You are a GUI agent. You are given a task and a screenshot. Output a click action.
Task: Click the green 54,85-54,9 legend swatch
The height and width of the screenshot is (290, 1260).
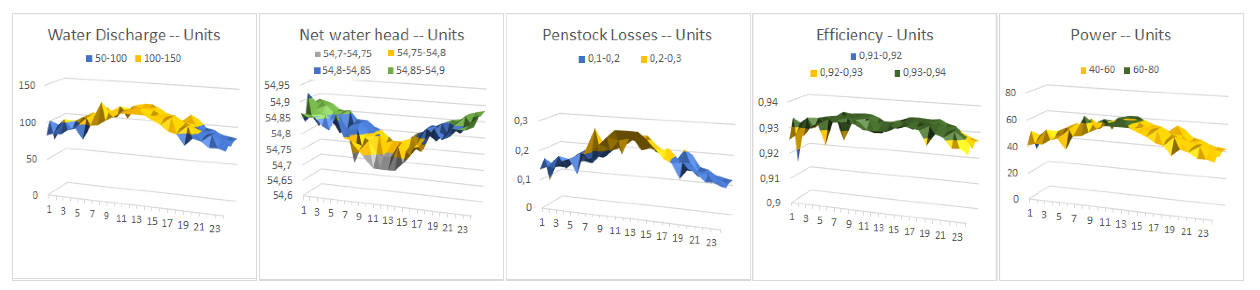[390, 71]
